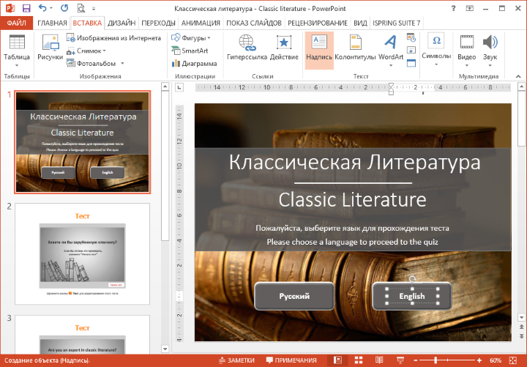Select slide 2 thumbnail
Viewport: 527px width, 367px height.
(x=82, y=253)
